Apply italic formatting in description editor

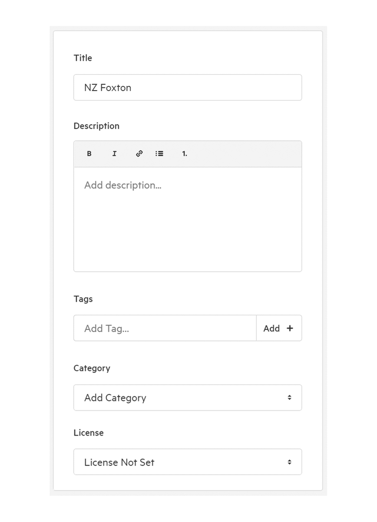click(114, 154)
